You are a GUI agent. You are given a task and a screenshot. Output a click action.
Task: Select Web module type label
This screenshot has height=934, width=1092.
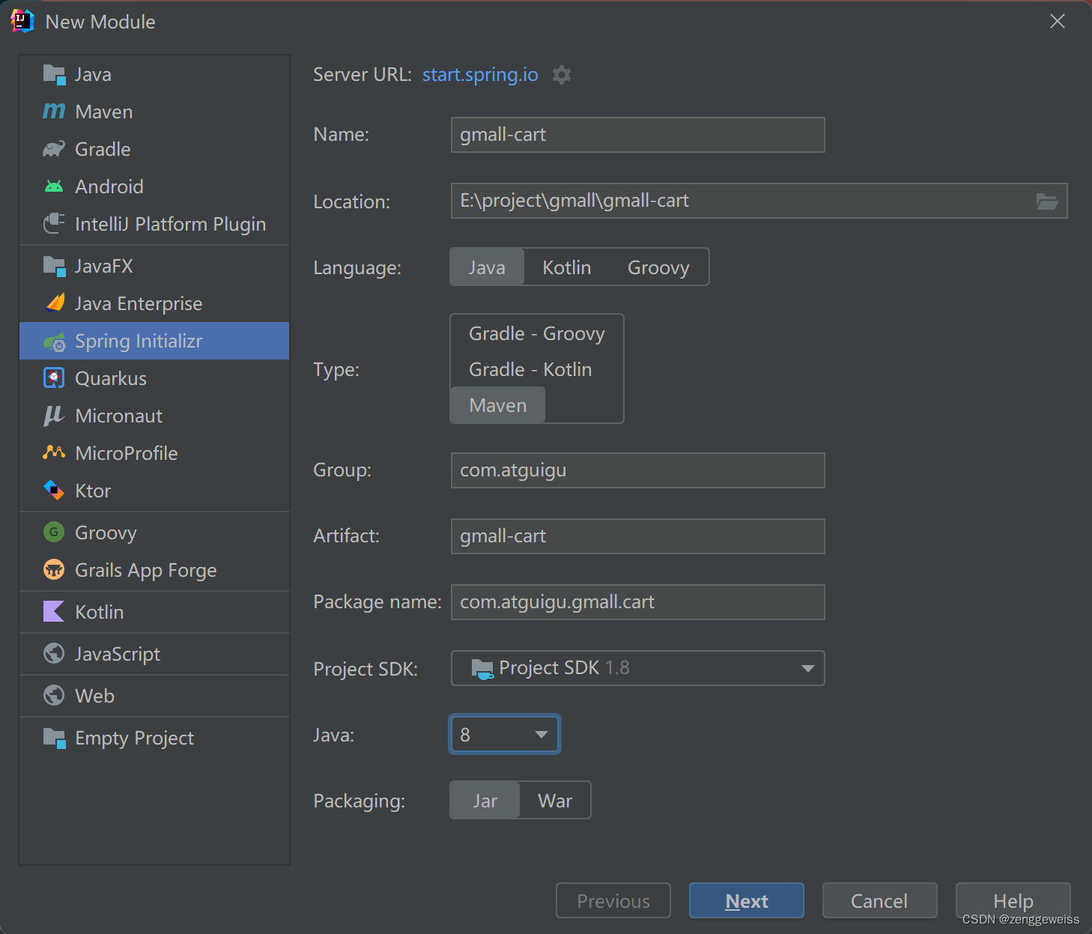point(95,696)
